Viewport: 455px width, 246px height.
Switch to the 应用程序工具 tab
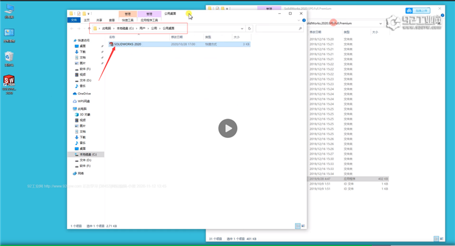point(149,20)
